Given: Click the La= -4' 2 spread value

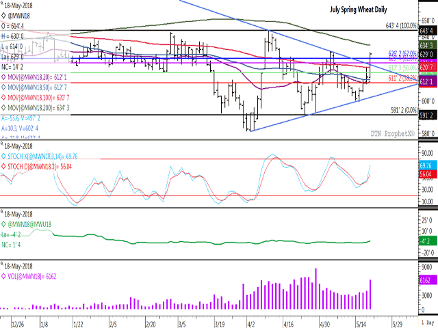Looking at the screenshot, I should (x=11, y=234).
